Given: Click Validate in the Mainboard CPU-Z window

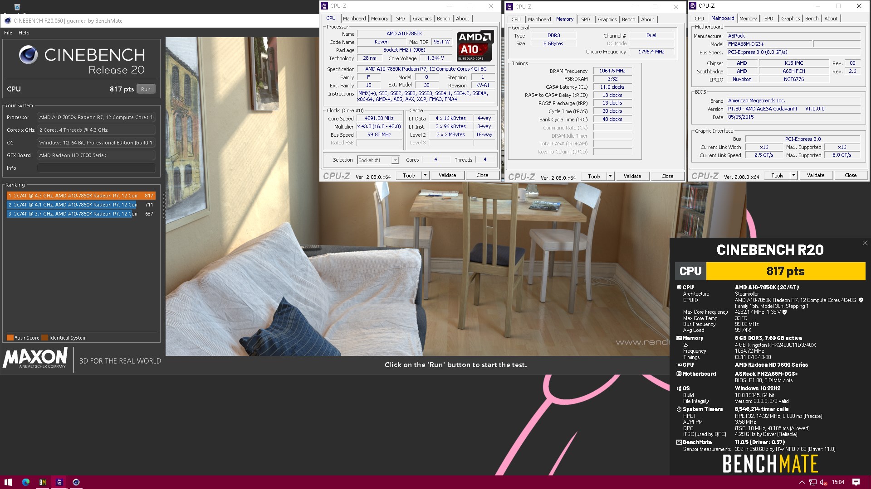Looking at the screenshot, I should pyautogui.click(x=815, y=175).
